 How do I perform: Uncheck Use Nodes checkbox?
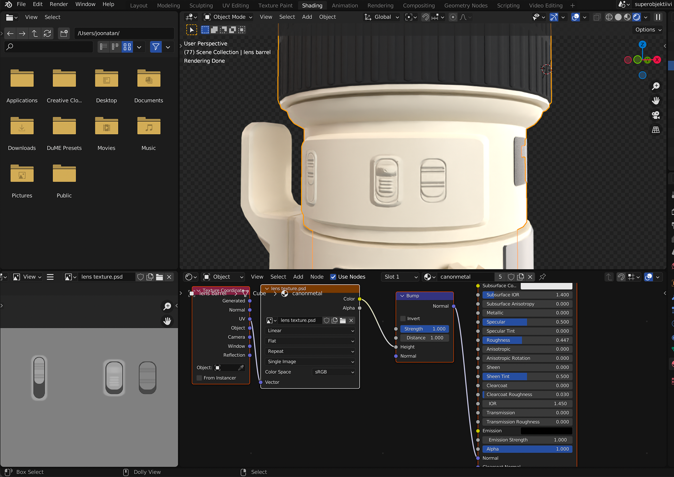pyautogui.click(x=333, y=277)
